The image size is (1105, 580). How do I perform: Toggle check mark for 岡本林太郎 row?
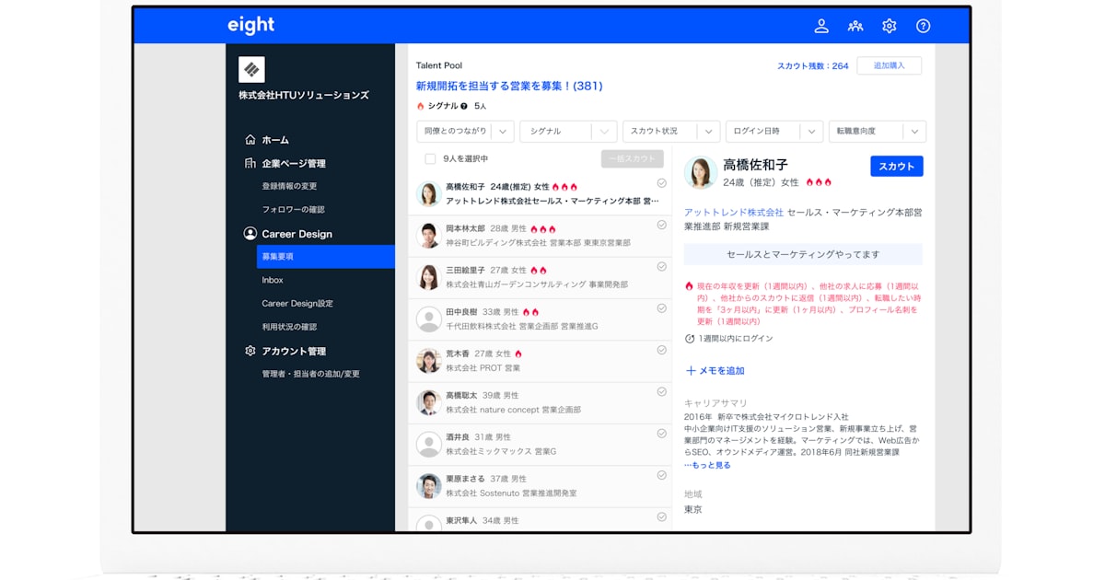click(x=661, y=225)
